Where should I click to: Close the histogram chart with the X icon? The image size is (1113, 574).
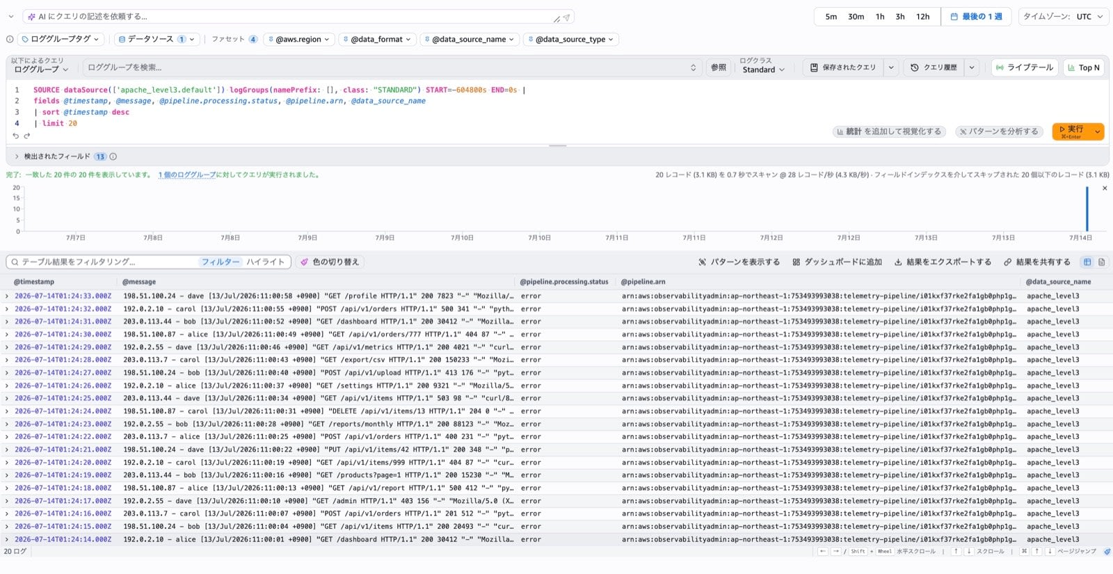point(1105,189)
